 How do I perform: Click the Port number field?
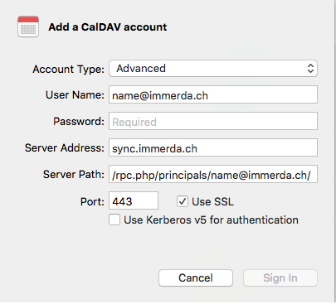[x=134, y=200]
